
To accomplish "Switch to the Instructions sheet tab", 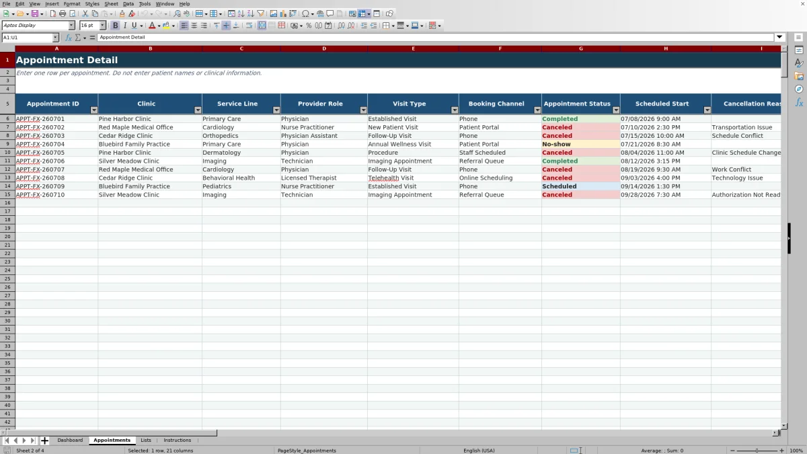I will (x=178, y=441).
